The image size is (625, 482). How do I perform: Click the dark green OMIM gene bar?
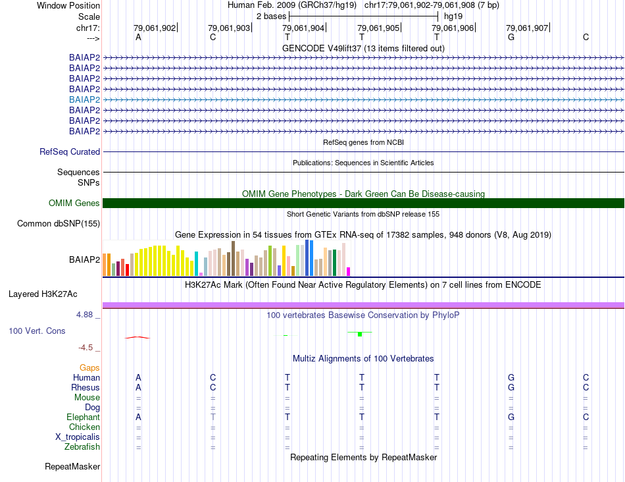point(363,203)
